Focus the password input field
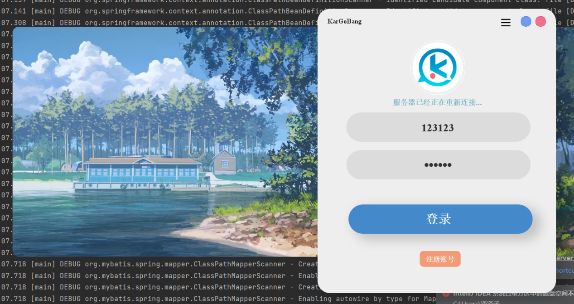This screenshot has height=304, width=574. pos(438,164)
